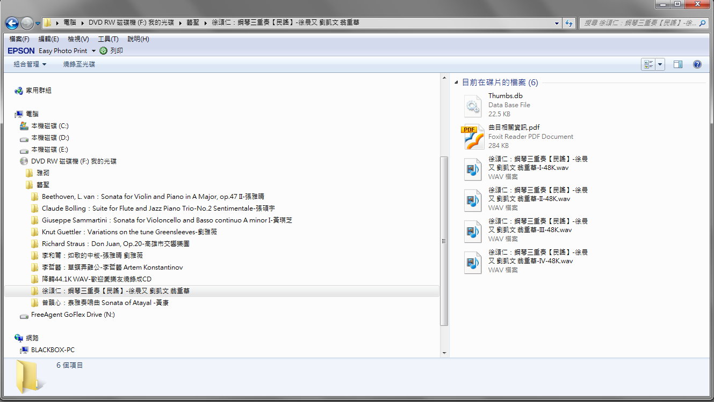Select the Richard Straus Don Juan folder
This screenshot has height=402, width=714.
(115, 243)
